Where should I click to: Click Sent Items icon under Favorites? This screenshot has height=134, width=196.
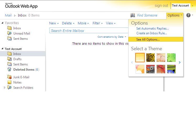click(x=9, y=39)
